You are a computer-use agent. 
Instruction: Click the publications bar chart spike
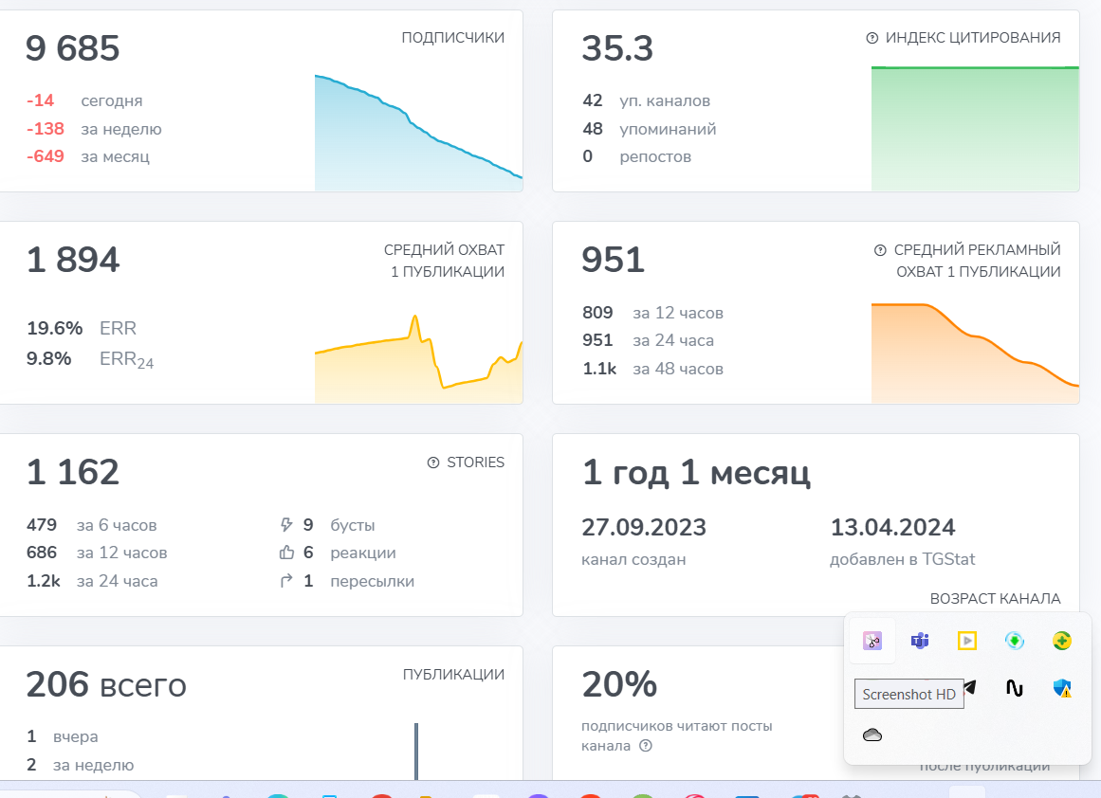[416, 751]
